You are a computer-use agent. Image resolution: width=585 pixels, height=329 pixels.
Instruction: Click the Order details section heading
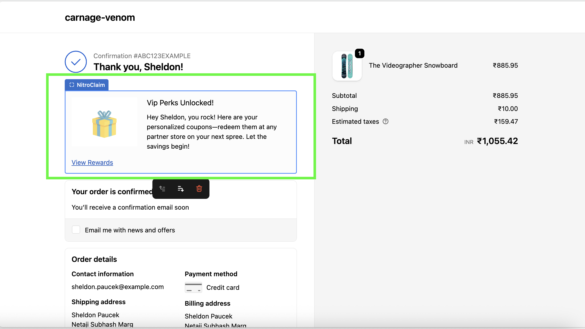click(94, 259)
